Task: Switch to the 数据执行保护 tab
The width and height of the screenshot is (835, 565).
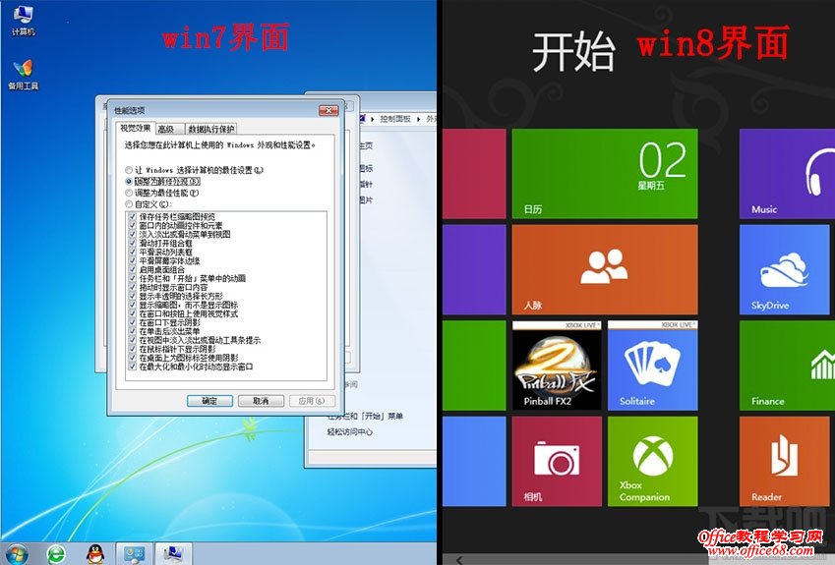Action: [x=210, y=130]
